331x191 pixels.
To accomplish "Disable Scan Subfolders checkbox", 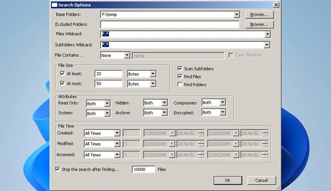I will coord(180,69).
